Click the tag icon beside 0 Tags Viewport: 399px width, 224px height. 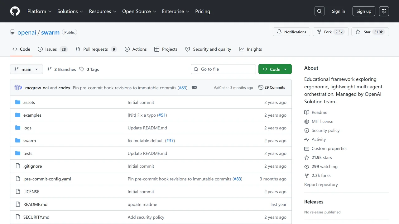[82, 69]
